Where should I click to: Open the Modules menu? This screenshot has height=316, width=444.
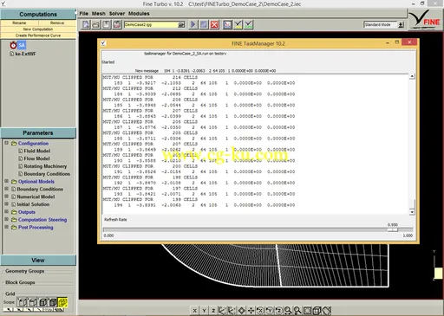139,14
